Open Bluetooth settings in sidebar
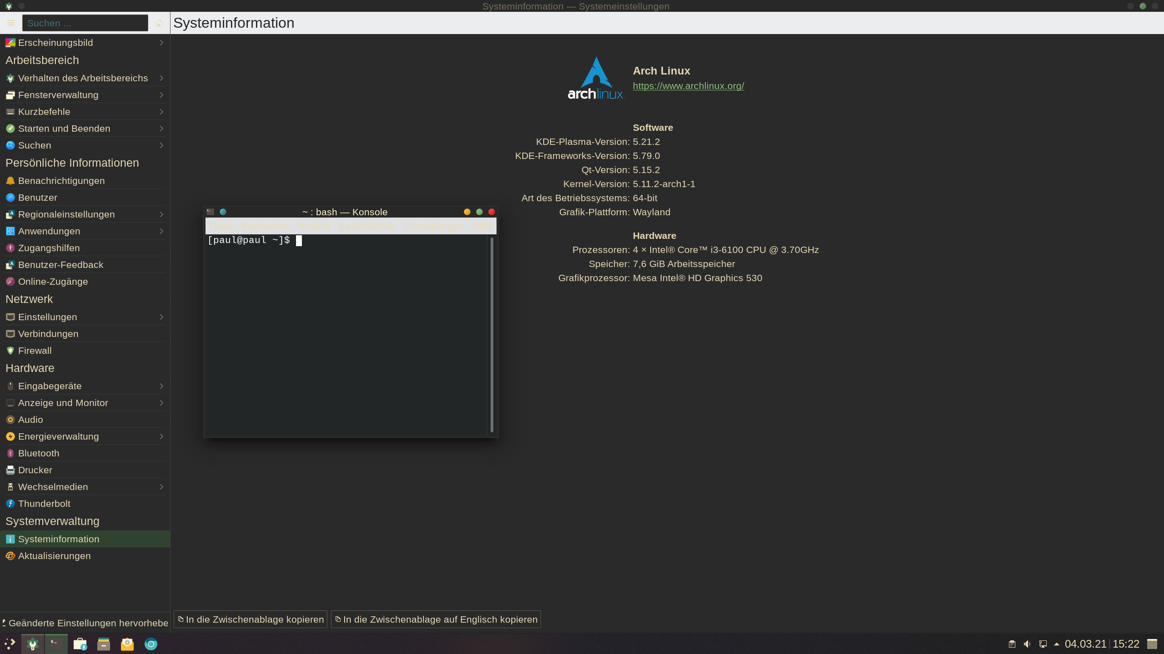The image size is (1164, 654). [x=39, y=453]
